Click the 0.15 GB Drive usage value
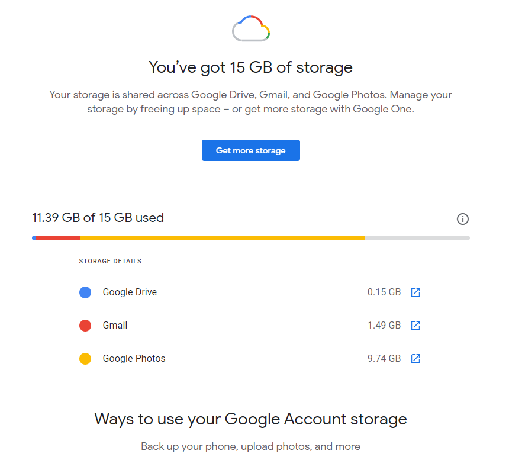Screen dimensions: 509x457 pos(384,292)
